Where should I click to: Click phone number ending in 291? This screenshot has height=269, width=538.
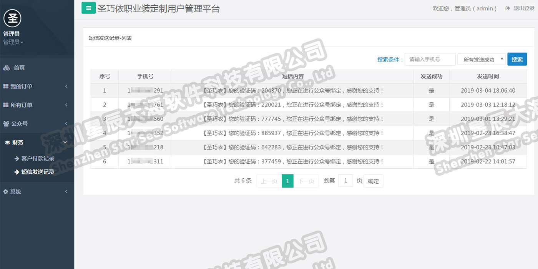coord(145,91)
